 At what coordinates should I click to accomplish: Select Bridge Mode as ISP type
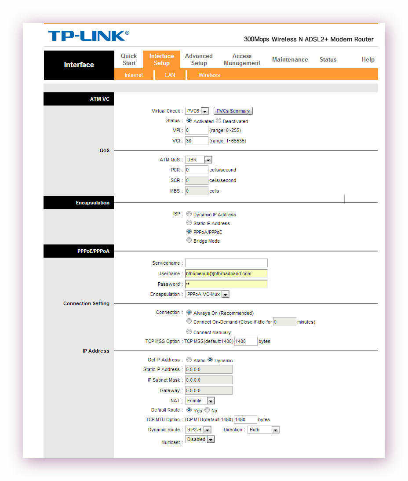pos(189,240)
